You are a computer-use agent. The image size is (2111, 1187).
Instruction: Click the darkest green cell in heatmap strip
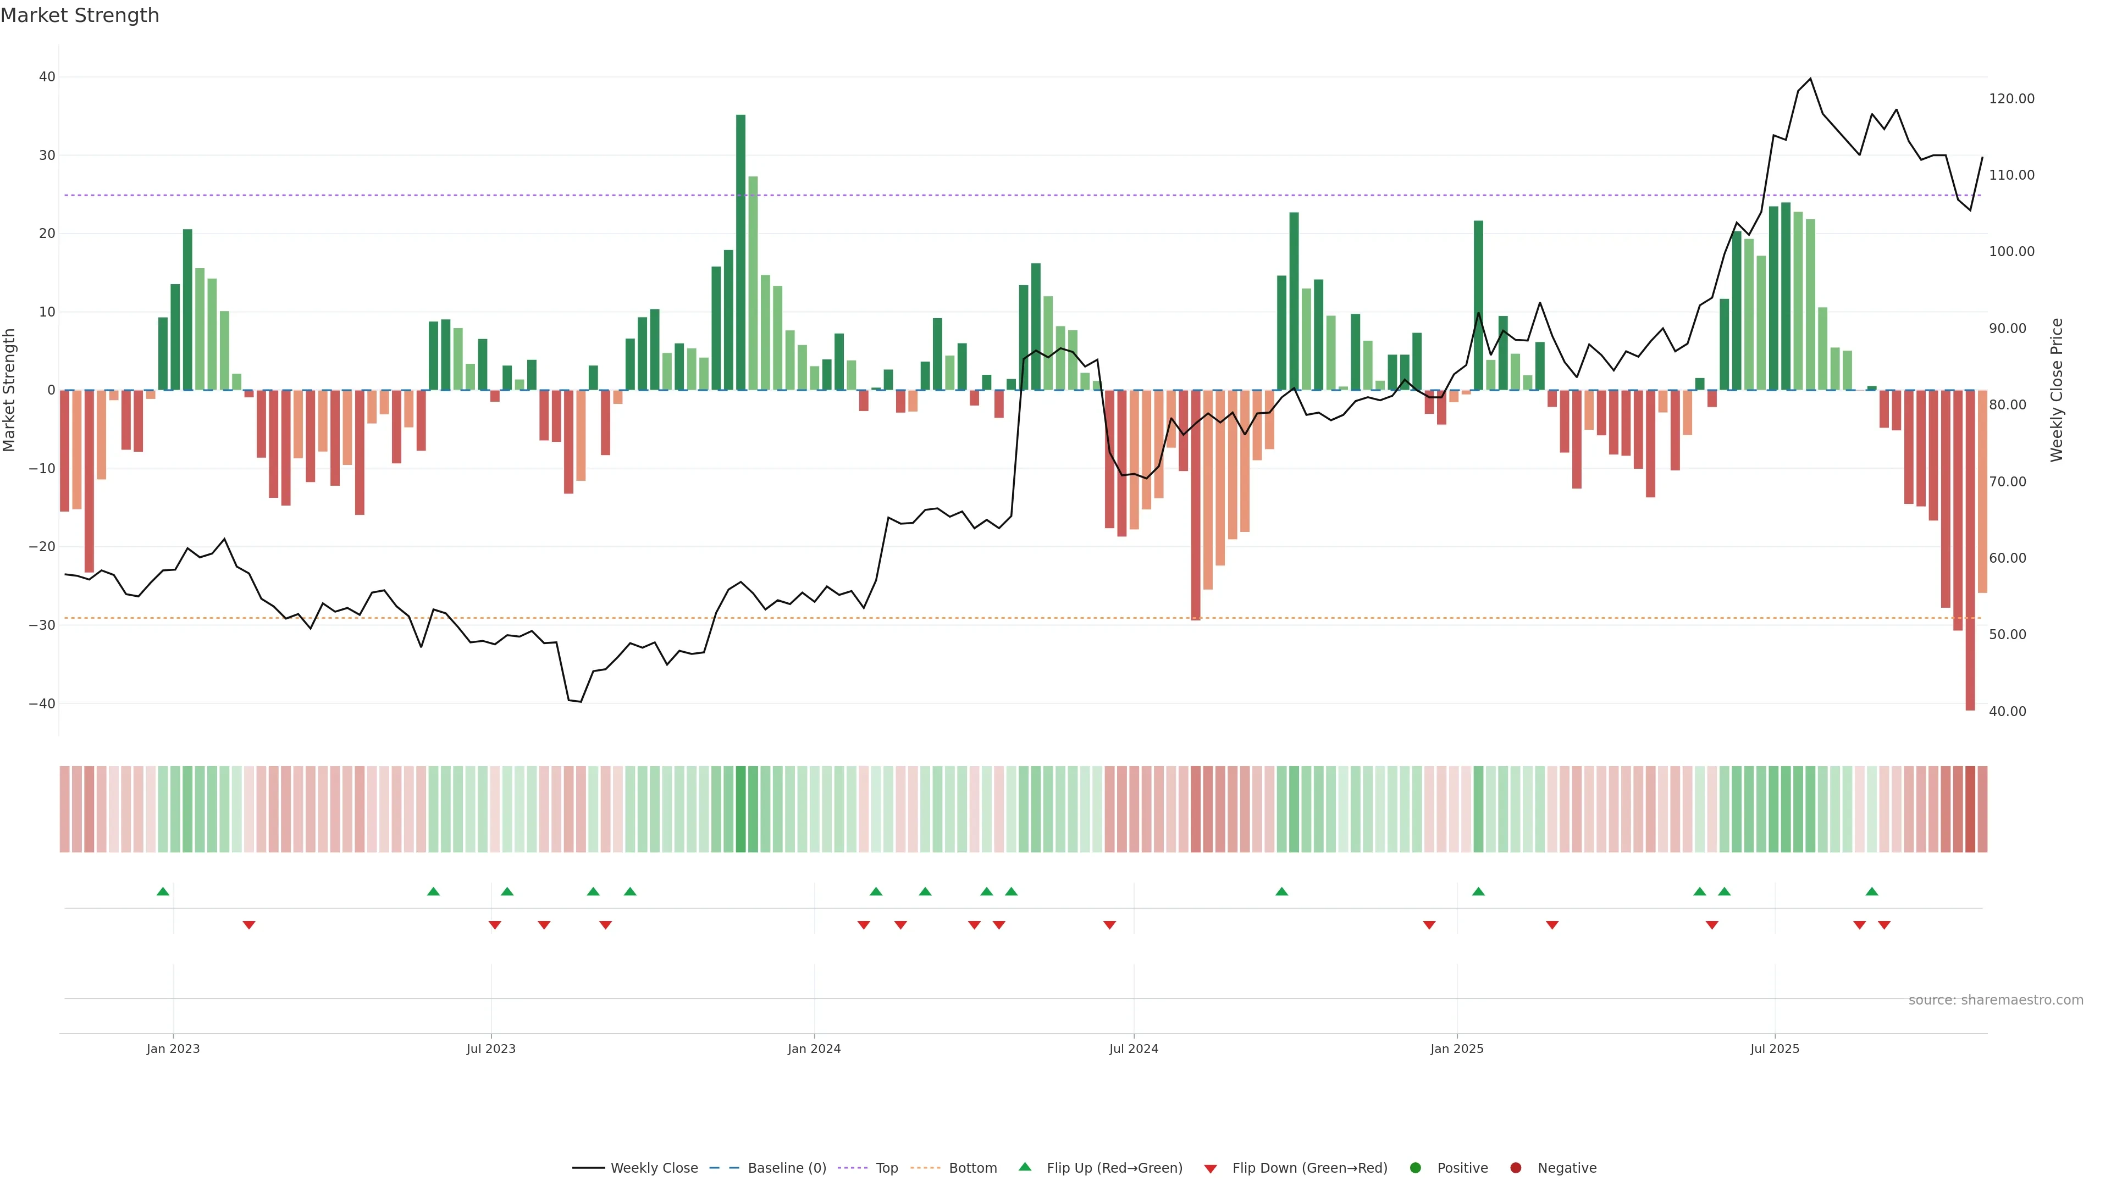click(741, 809)
